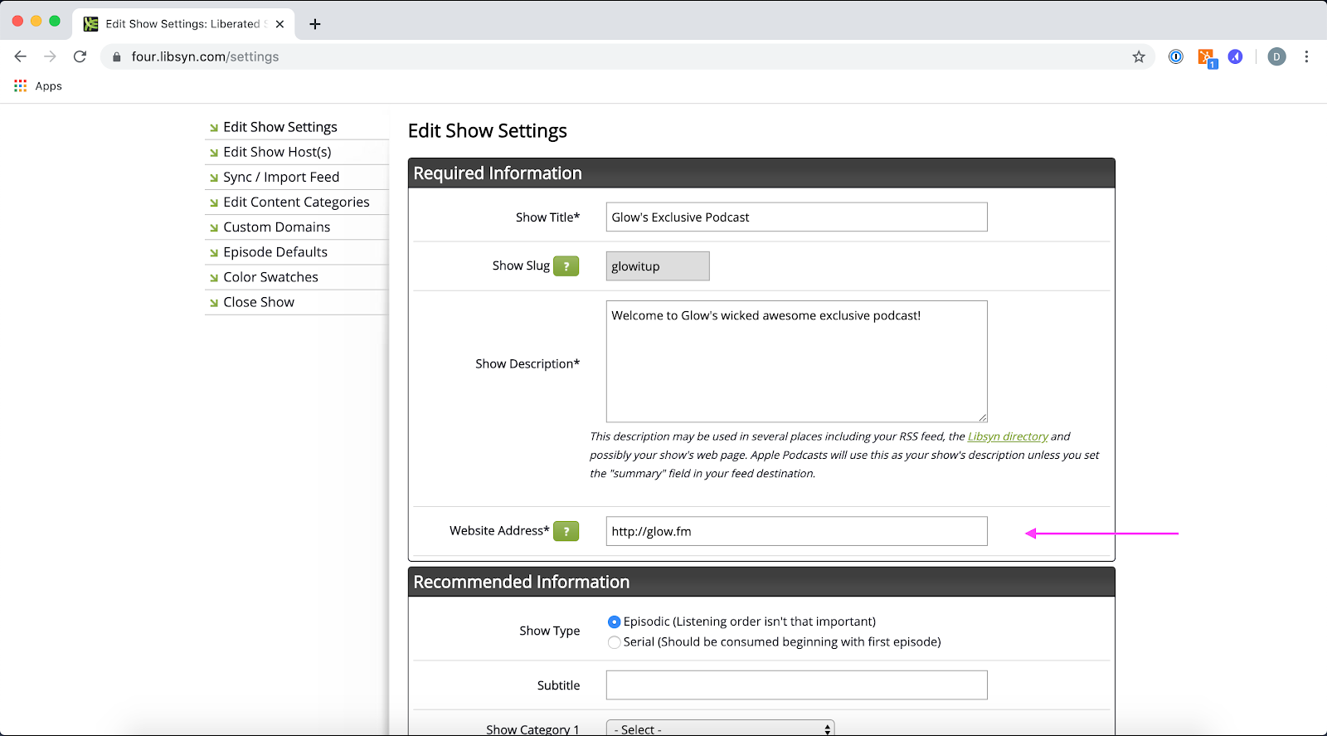Open Close Show in sidebar
Screen dimensions: 1327x736
(x=259, y=301)
